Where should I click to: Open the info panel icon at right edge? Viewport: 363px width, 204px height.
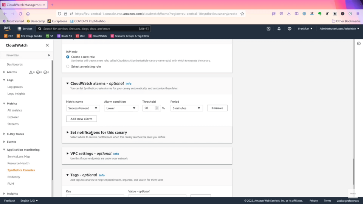(359, 43)
